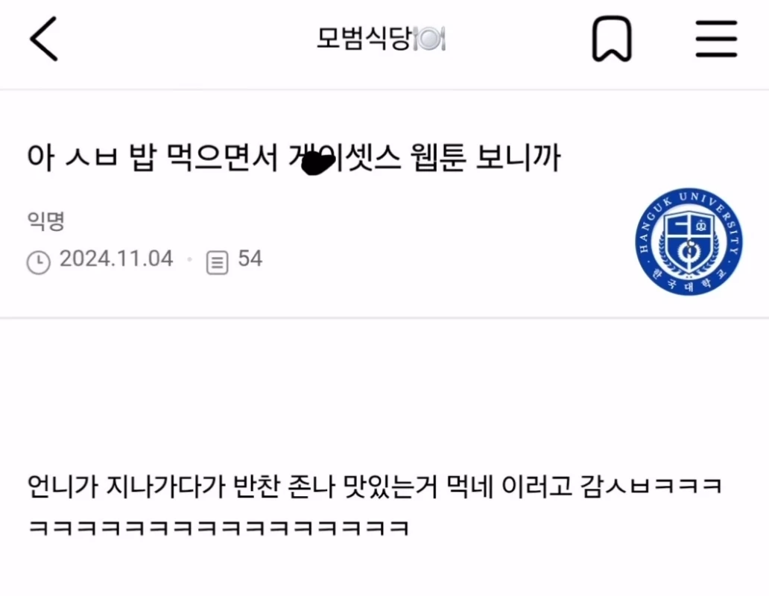Select the body line starting with 언니가
Image resolution: width=769 pixels, height=596 pixels.
[x=375, y=486]
